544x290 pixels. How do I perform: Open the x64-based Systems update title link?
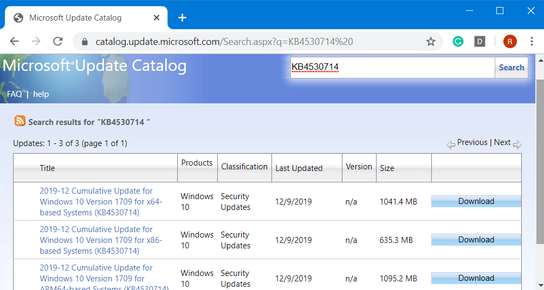[x=101, y=202]
